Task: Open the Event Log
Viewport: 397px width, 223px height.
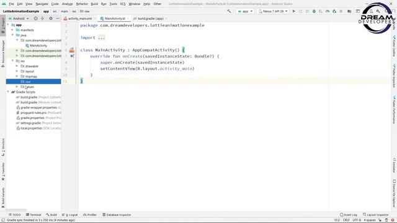Action: coord(349,215)
